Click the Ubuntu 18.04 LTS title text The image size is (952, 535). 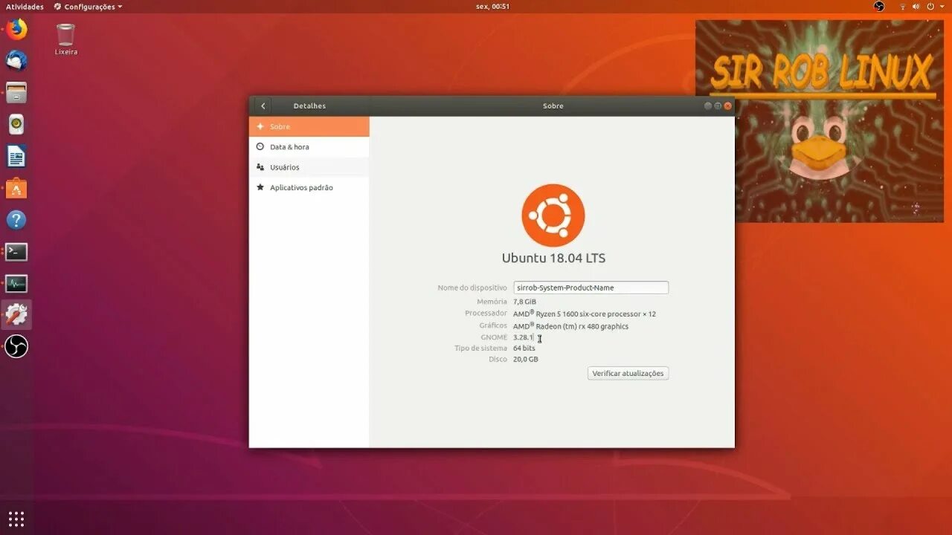coord(553,259)
